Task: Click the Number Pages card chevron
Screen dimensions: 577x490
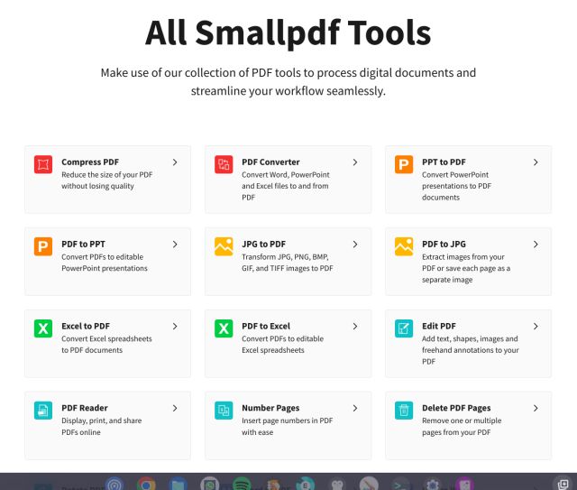Action: point(355,408)
